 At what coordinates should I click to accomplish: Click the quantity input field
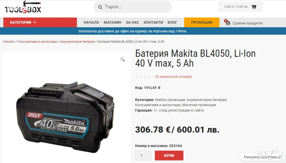click(x=143, y=155)
